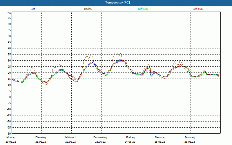The image size is (232, 145).
Task: Click the Boden curve peak on Donnerstag
Action: 116,53
